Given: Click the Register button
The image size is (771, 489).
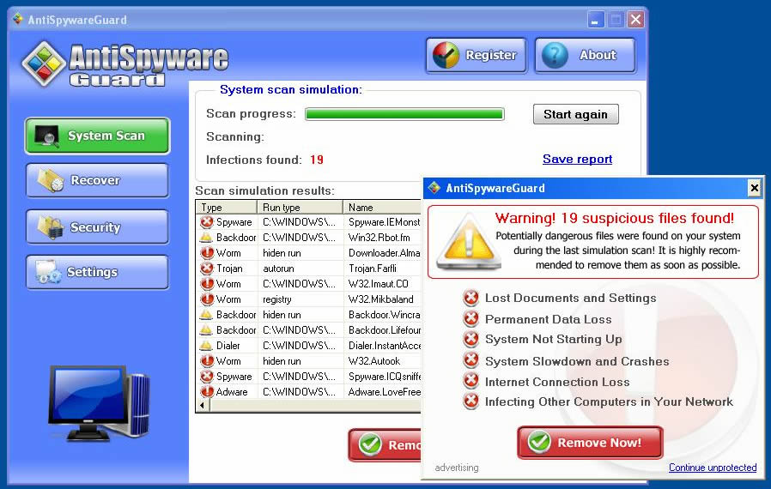Looking at the screenshot, I should click(476, 55).
